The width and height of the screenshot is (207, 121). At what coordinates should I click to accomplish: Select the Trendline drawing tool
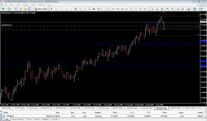71,9
